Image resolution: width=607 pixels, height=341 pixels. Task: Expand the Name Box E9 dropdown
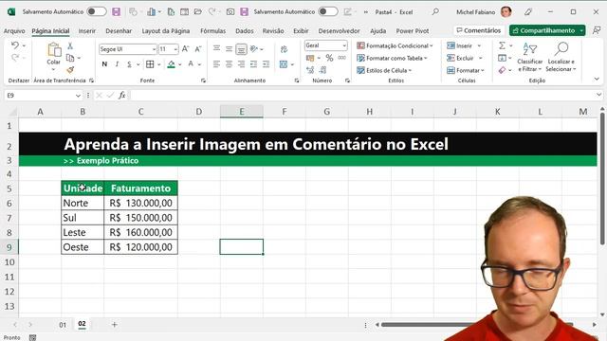coord(78,95)
